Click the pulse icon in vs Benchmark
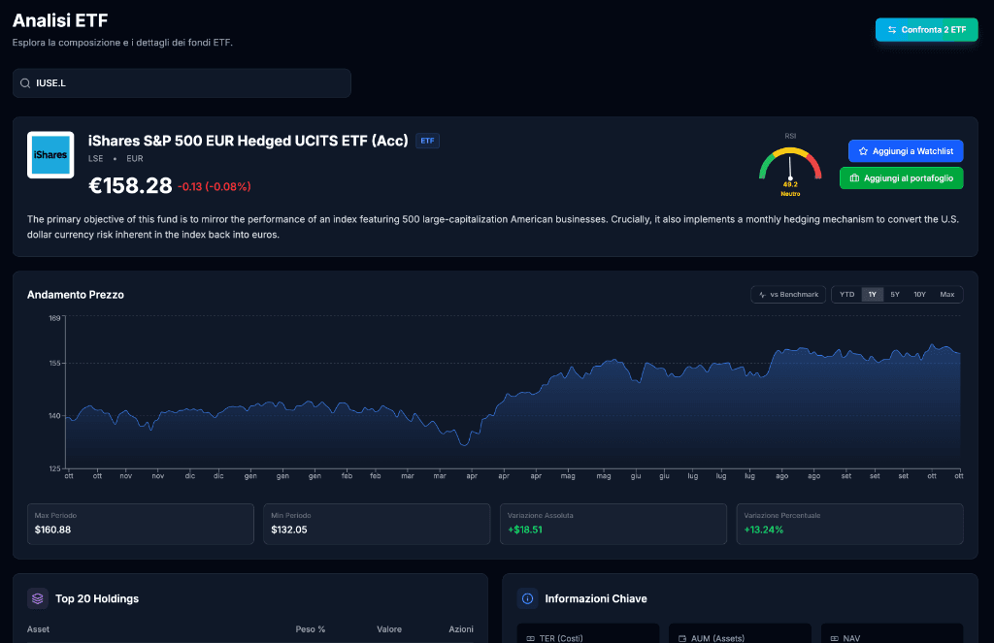This screenshot has height=643, width=994. 762,295
